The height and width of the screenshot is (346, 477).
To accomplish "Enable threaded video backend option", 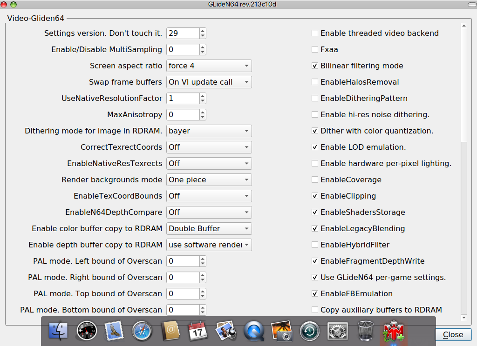I will (x=315, y=33).
